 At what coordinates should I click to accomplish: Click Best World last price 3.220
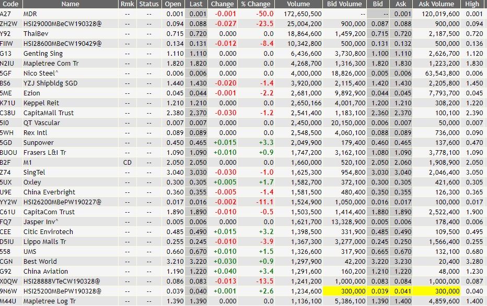(198, 262)
